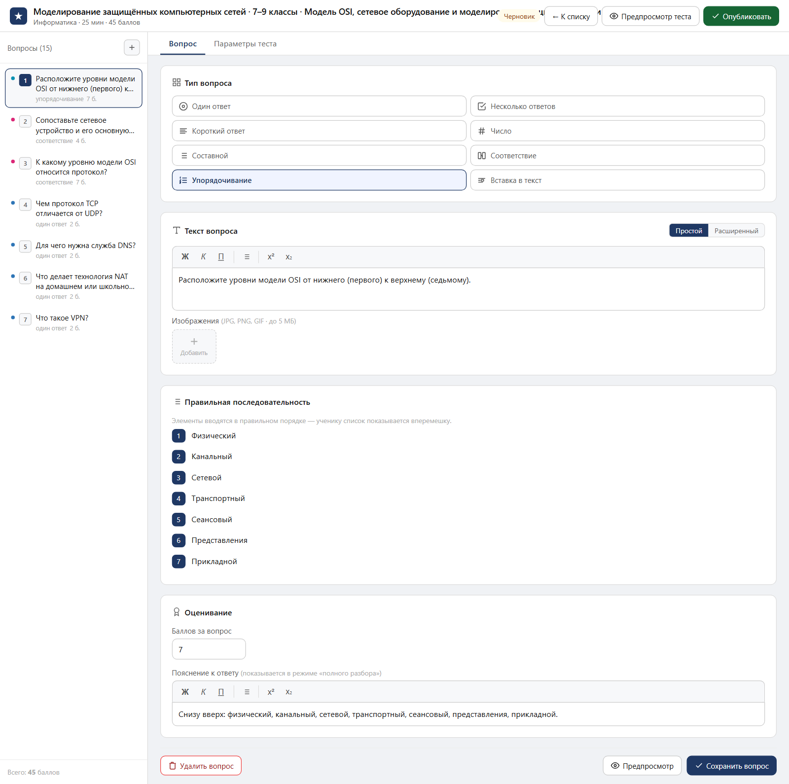Open the 'Параметры теста' tab
Viewport: 789px width, 784px height.
[245, 44]
